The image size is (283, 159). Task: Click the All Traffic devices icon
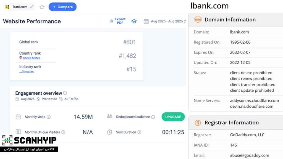tap(61, 99)
